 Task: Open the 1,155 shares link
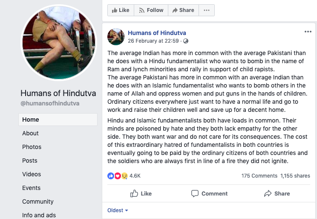point(295,175)
